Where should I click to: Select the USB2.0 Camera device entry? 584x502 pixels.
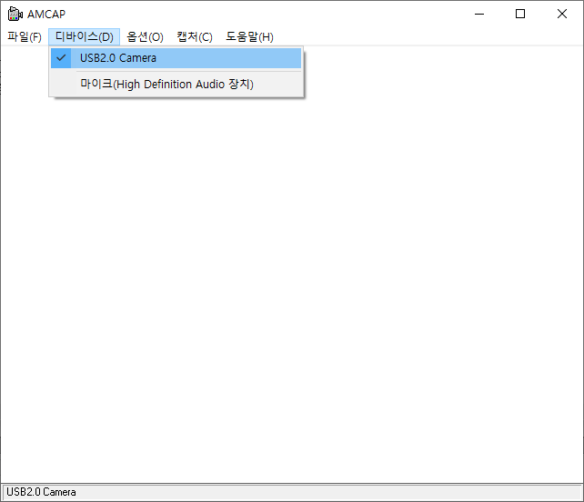click(118, 58)
